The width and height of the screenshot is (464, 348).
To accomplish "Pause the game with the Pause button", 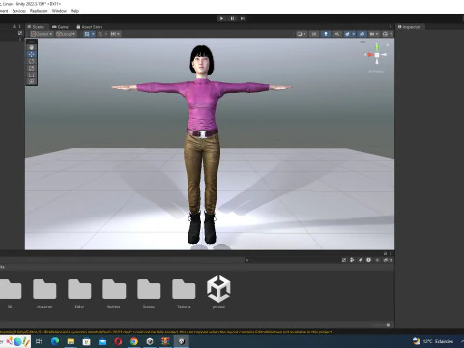I will pos(232,18).
